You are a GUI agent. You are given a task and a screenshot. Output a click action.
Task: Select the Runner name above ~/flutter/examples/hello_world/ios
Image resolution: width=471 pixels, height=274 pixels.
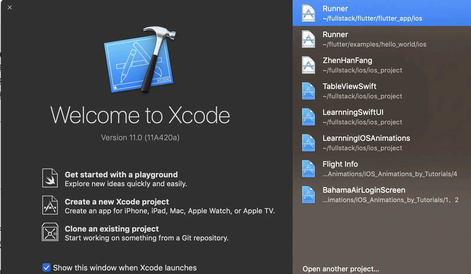pos(335,34)
